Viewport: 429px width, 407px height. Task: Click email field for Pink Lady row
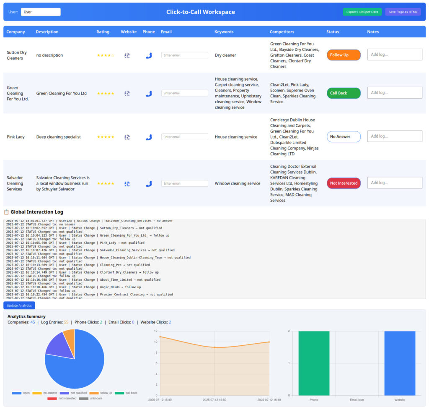(x=185, y=137)
